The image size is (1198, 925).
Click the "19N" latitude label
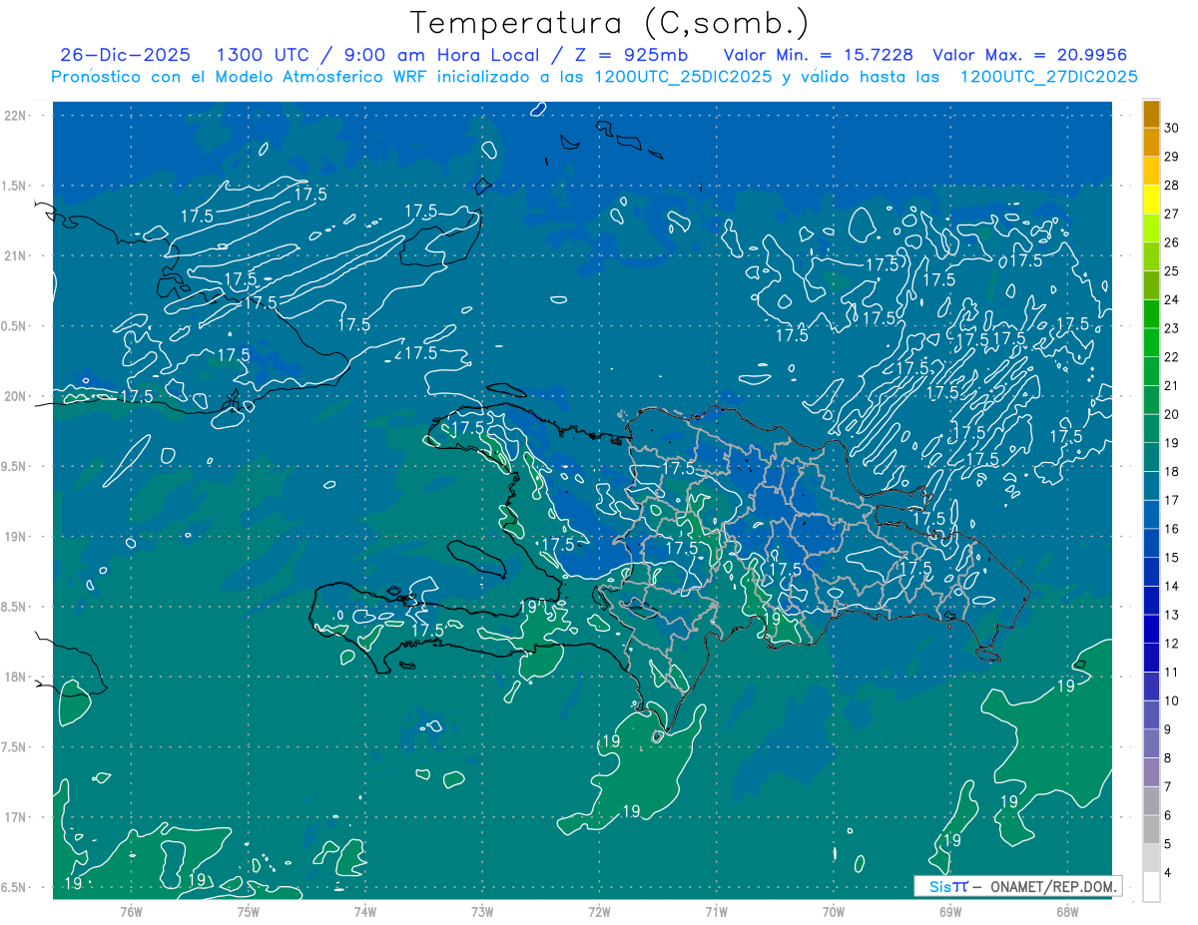point(15,537)
